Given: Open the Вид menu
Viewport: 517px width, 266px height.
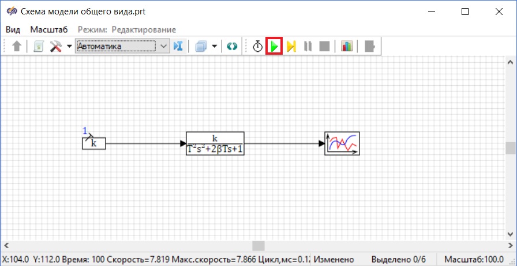Looking at the screenshot, I should coord(13,29).
